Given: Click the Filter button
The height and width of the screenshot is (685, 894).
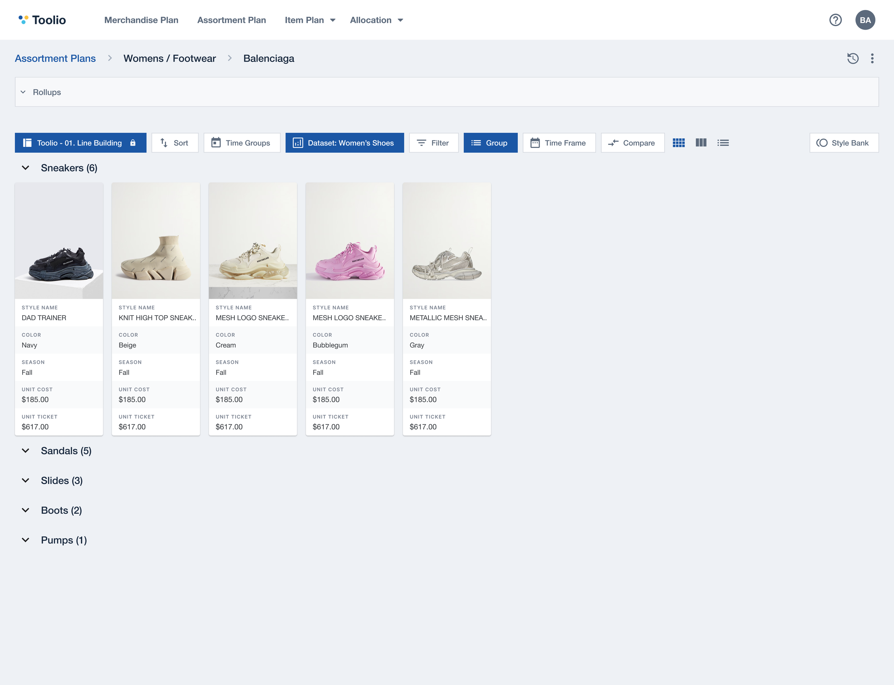Looking at the screenshot, I should 433,143.
